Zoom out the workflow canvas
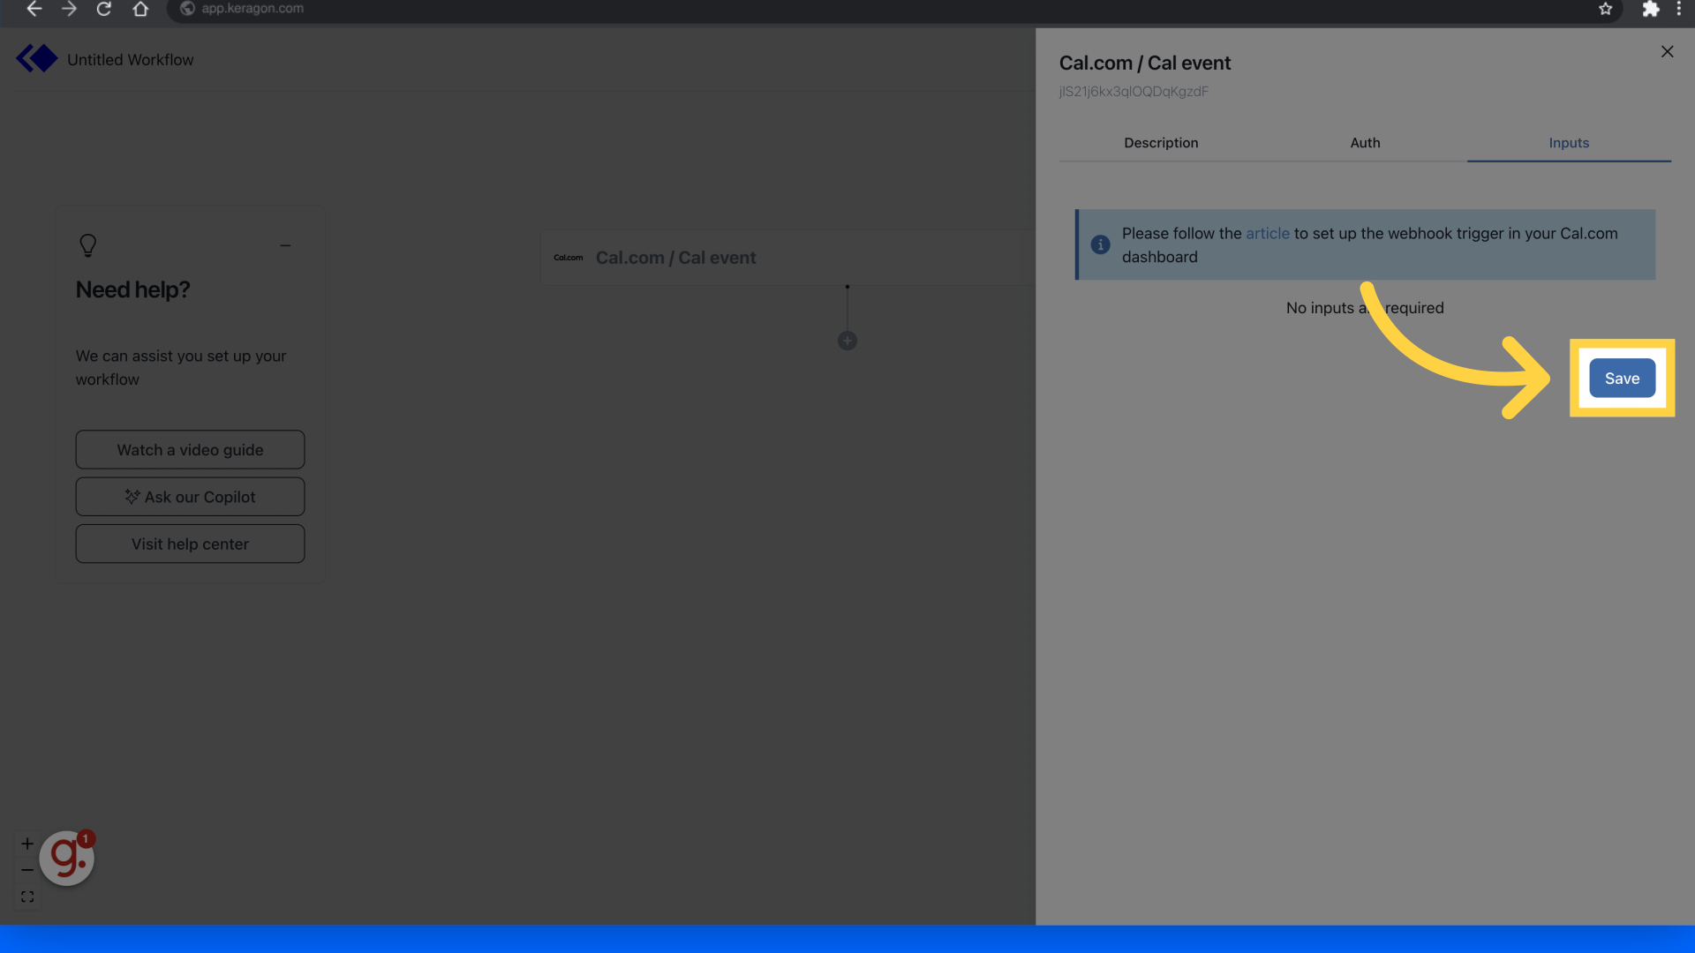1695x953 pixels. click(27, 870)
